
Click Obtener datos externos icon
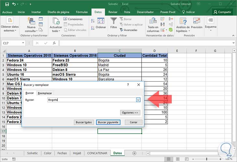tap(10, 20)
